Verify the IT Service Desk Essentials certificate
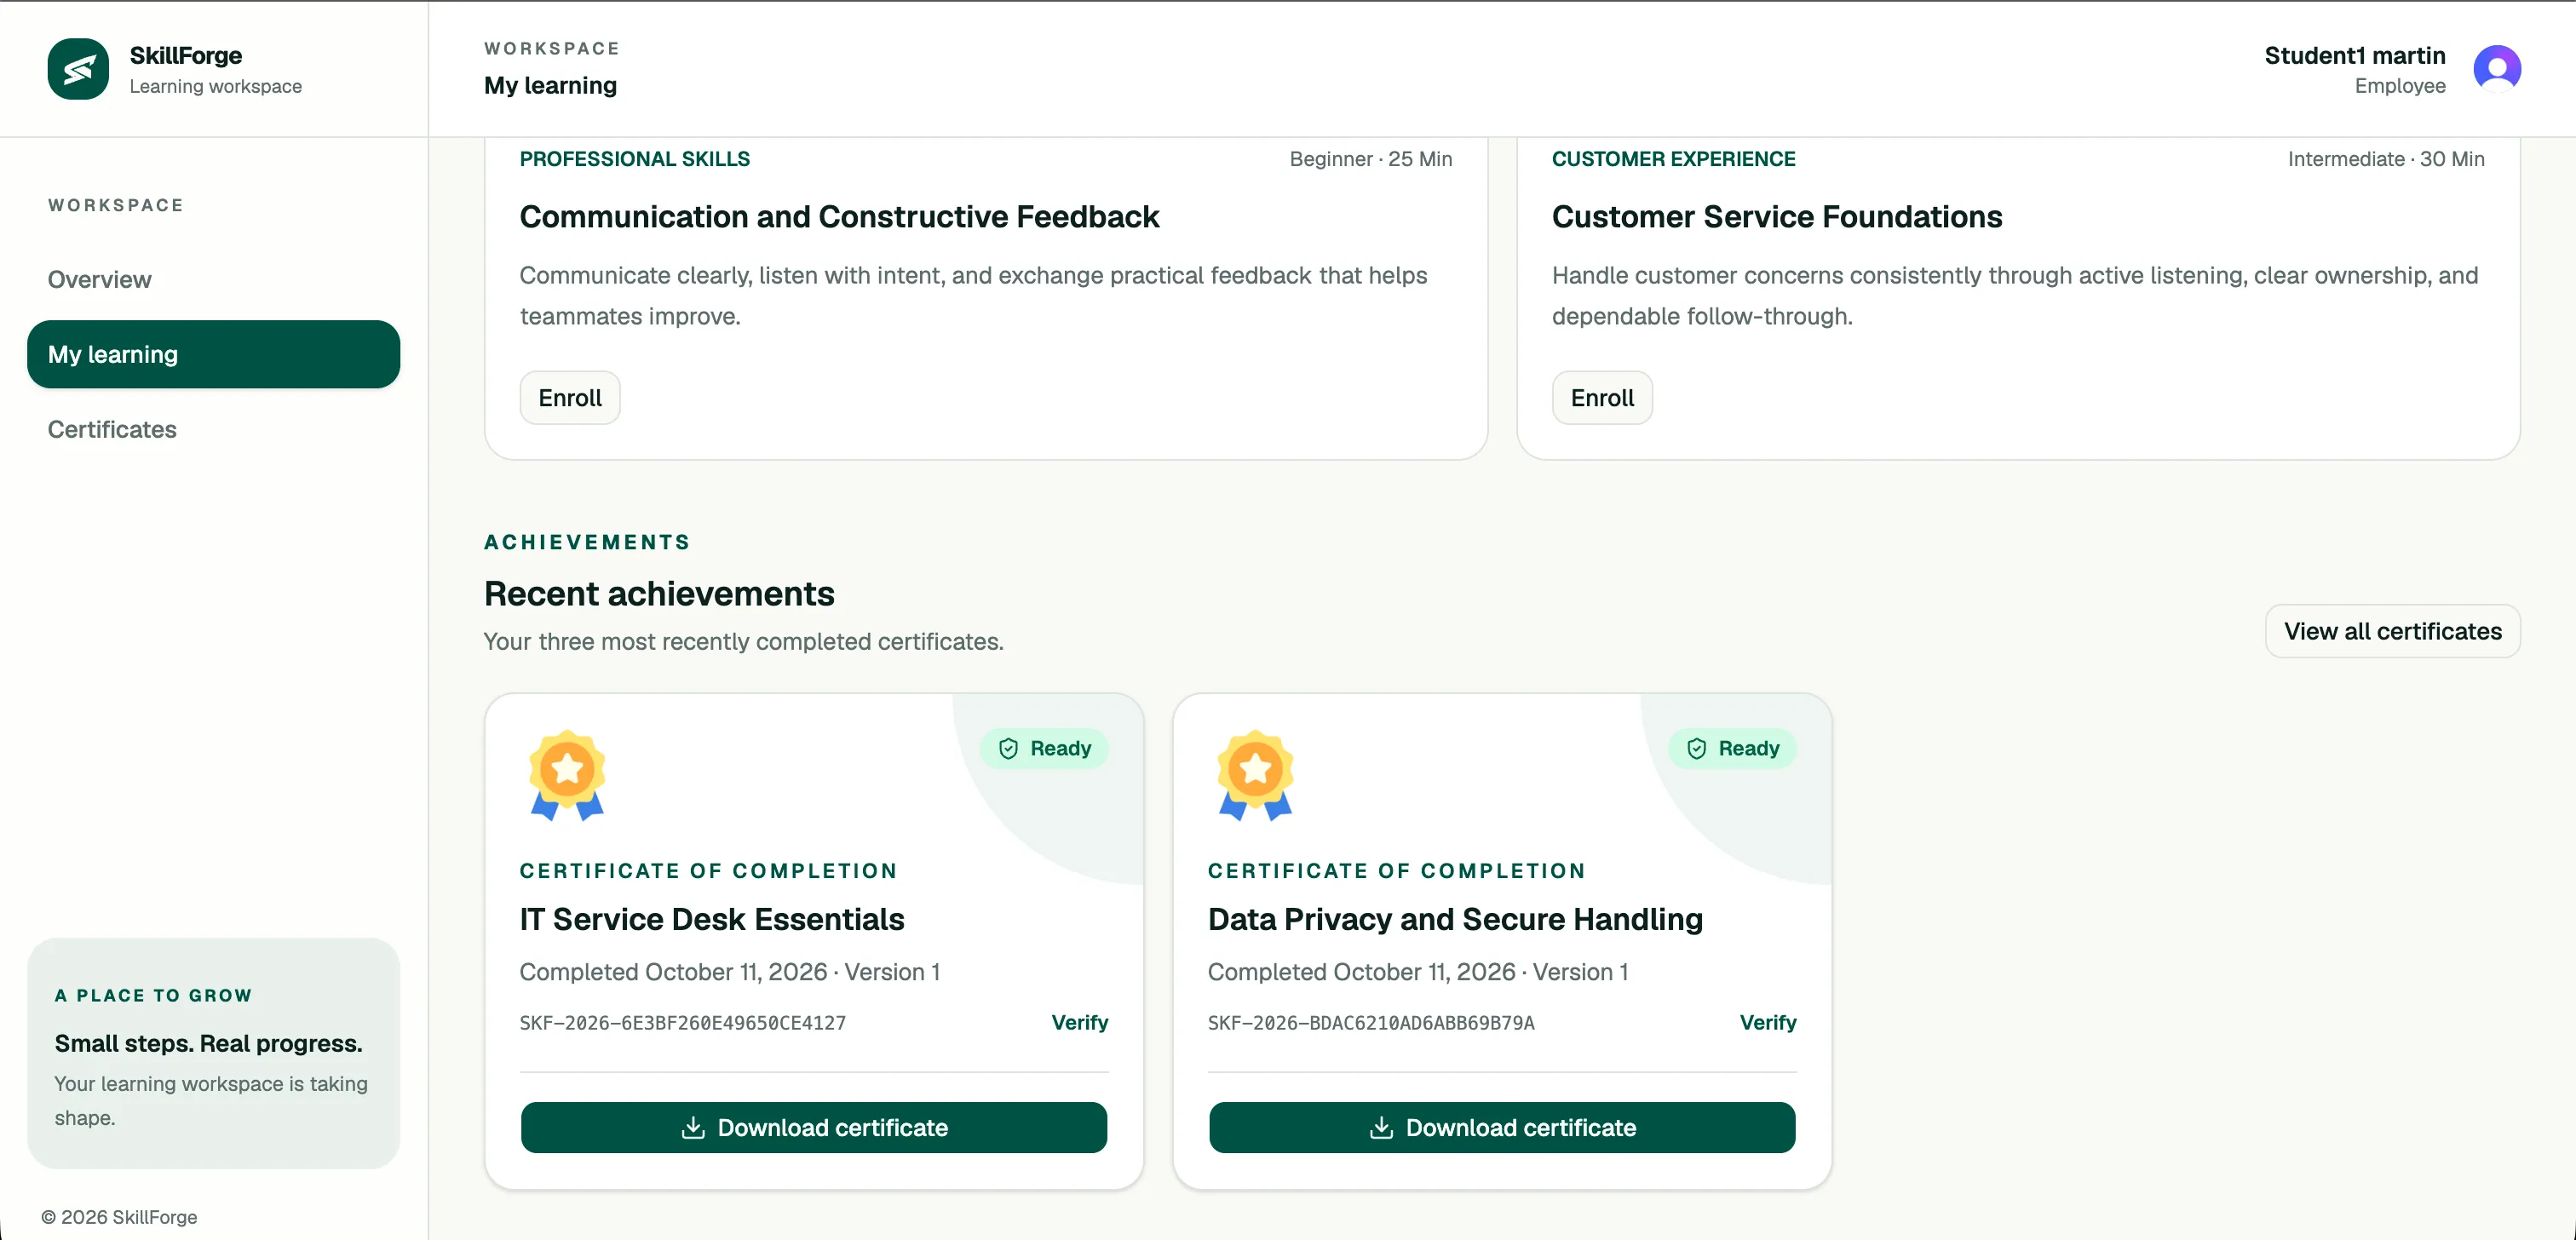The image size is (2576, 1240). pos(1079,1022)
